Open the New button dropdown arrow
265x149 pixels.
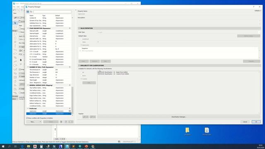pos(40,122)
